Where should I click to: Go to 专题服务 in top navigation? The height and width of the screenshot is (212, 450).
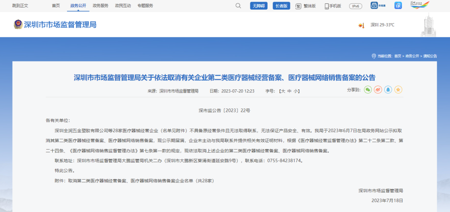pos(145,6)
